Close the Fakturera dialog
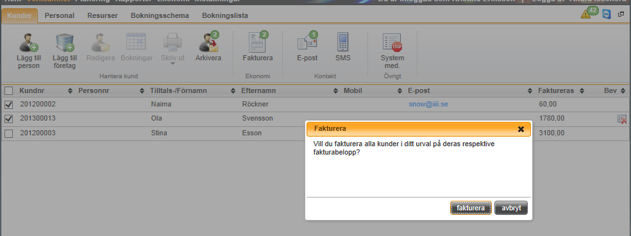 pyautogui.click(x=521, y=130)
